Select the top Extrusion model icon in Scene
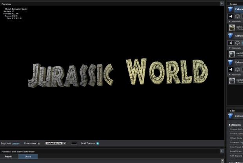The height and width of the screenshot is (163, 243). [230, 9]
